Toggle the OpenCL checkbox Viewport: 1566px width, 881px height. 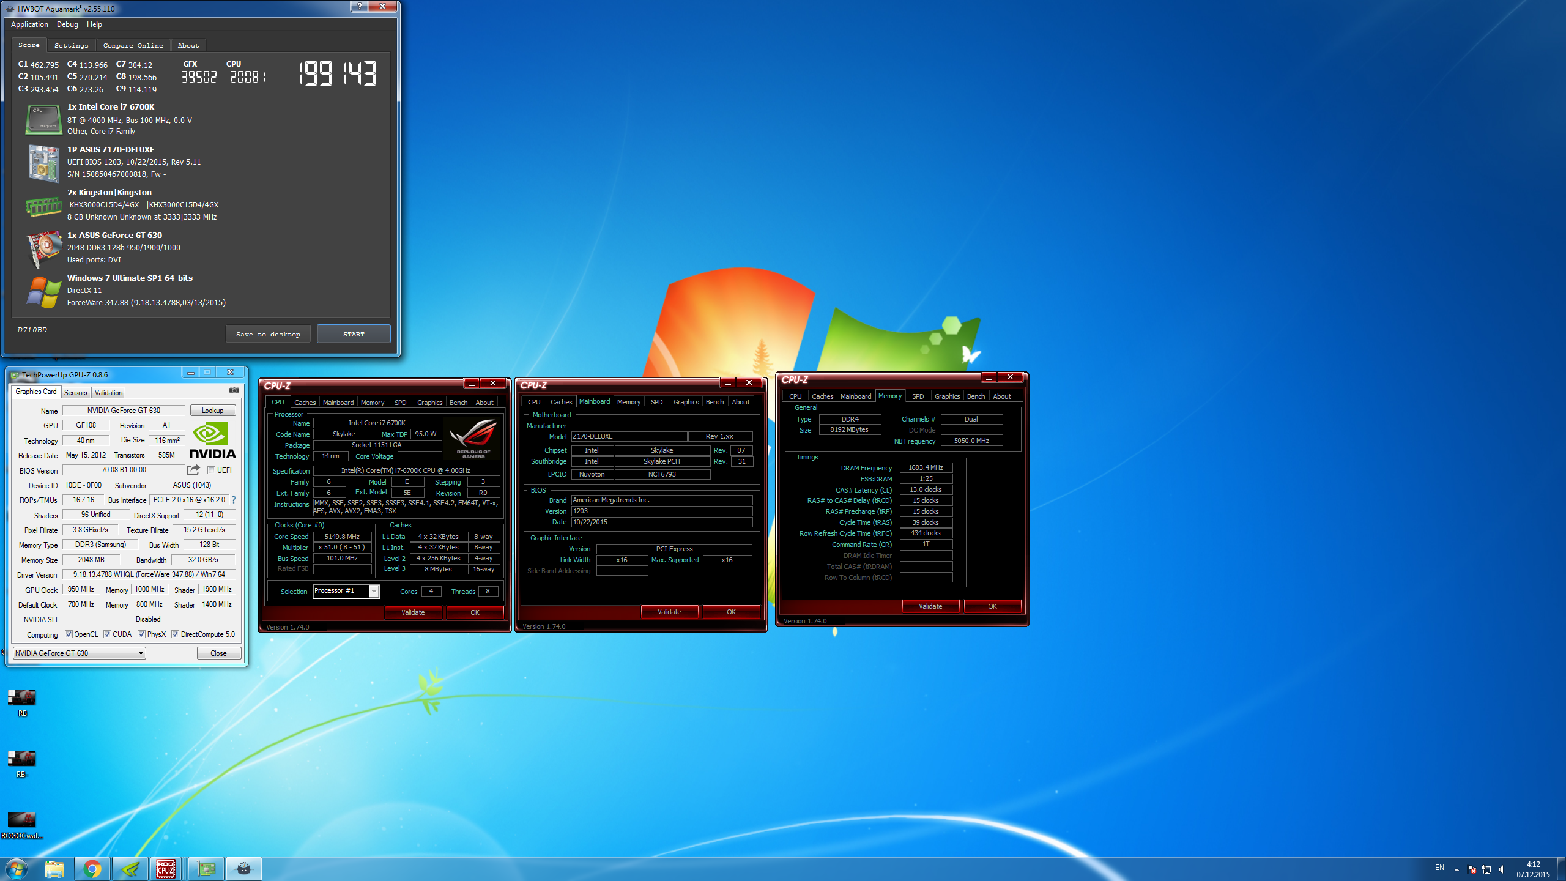[x=69, y=634]
